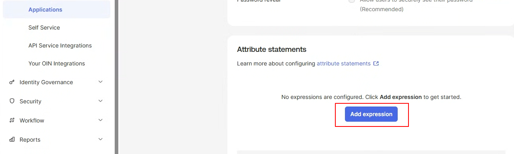514x154 pixels.
Task: Open Your OIN Integrations
Action: coord(56,63)
